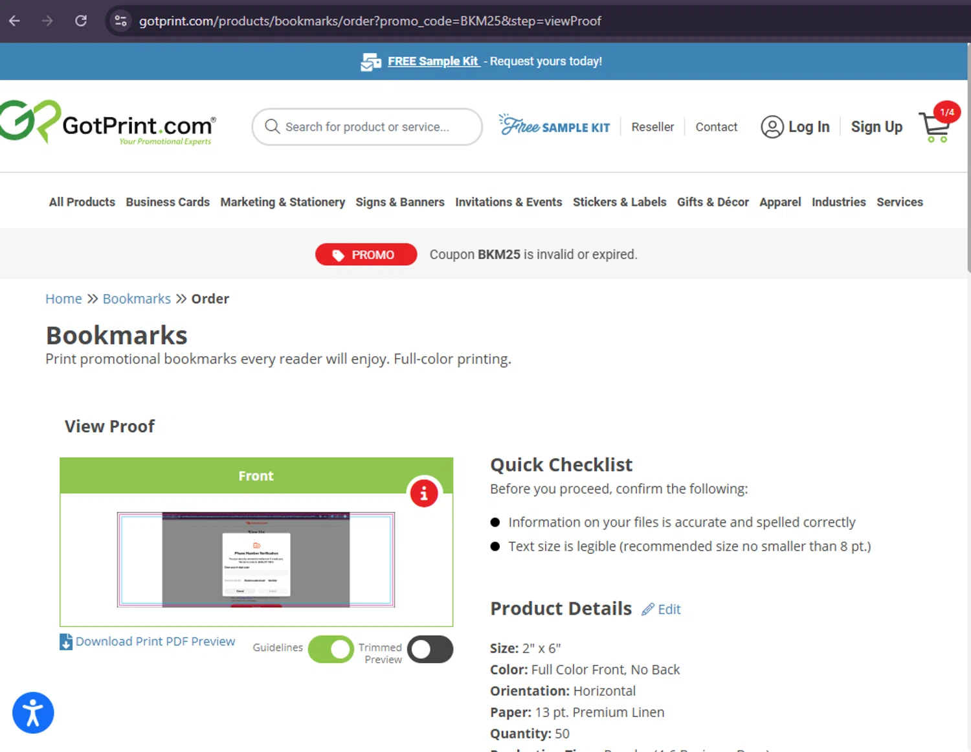
Task: Open the accessibility widget button
Action: click(x=33, y=712)
